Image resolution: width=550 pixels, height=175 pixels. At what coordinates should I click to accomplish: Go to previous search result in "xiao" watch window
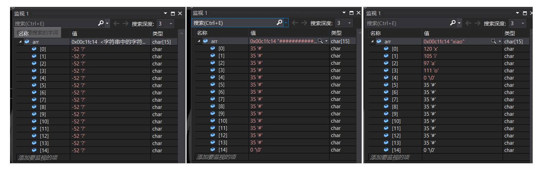tap(468, 23)
